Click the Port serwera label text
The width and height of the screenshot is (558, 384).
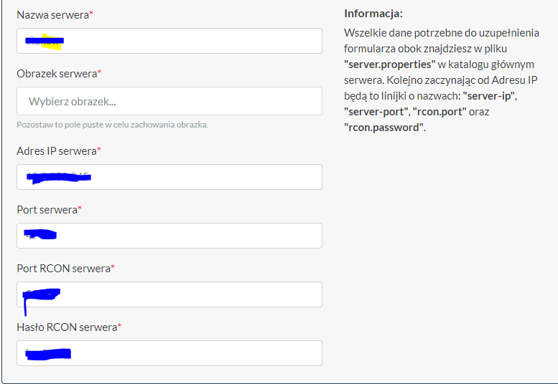(47, 210)
